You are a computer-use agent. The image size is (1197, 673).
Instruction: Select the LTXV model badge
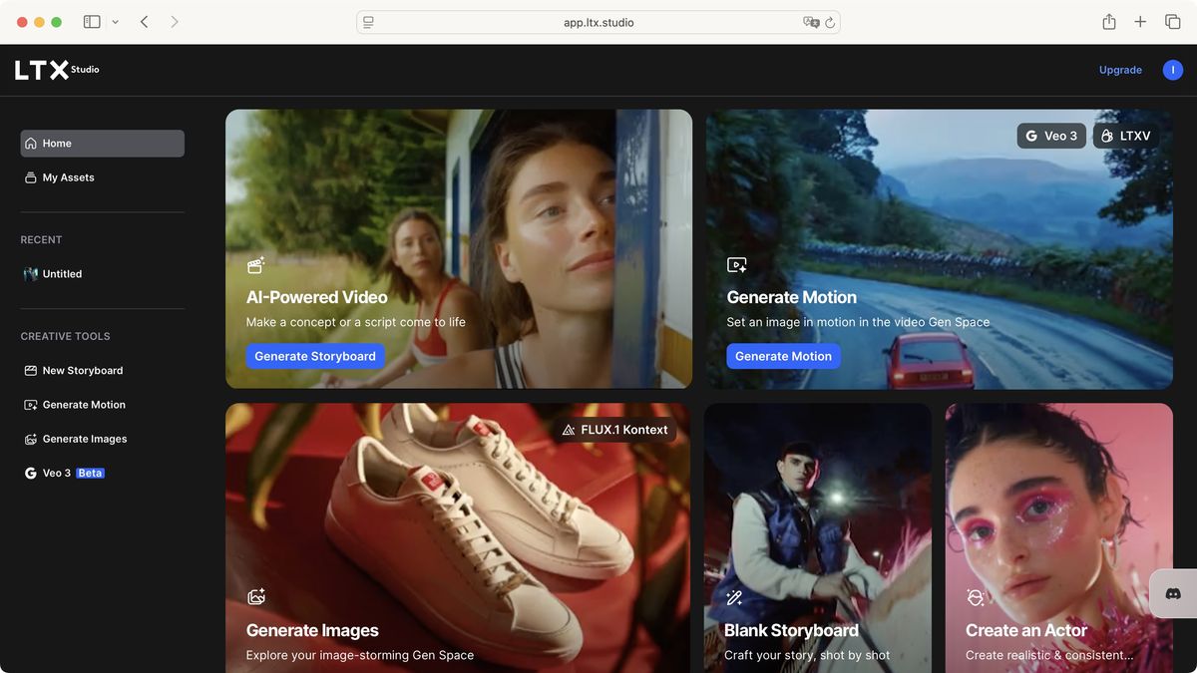point(1126,136)
